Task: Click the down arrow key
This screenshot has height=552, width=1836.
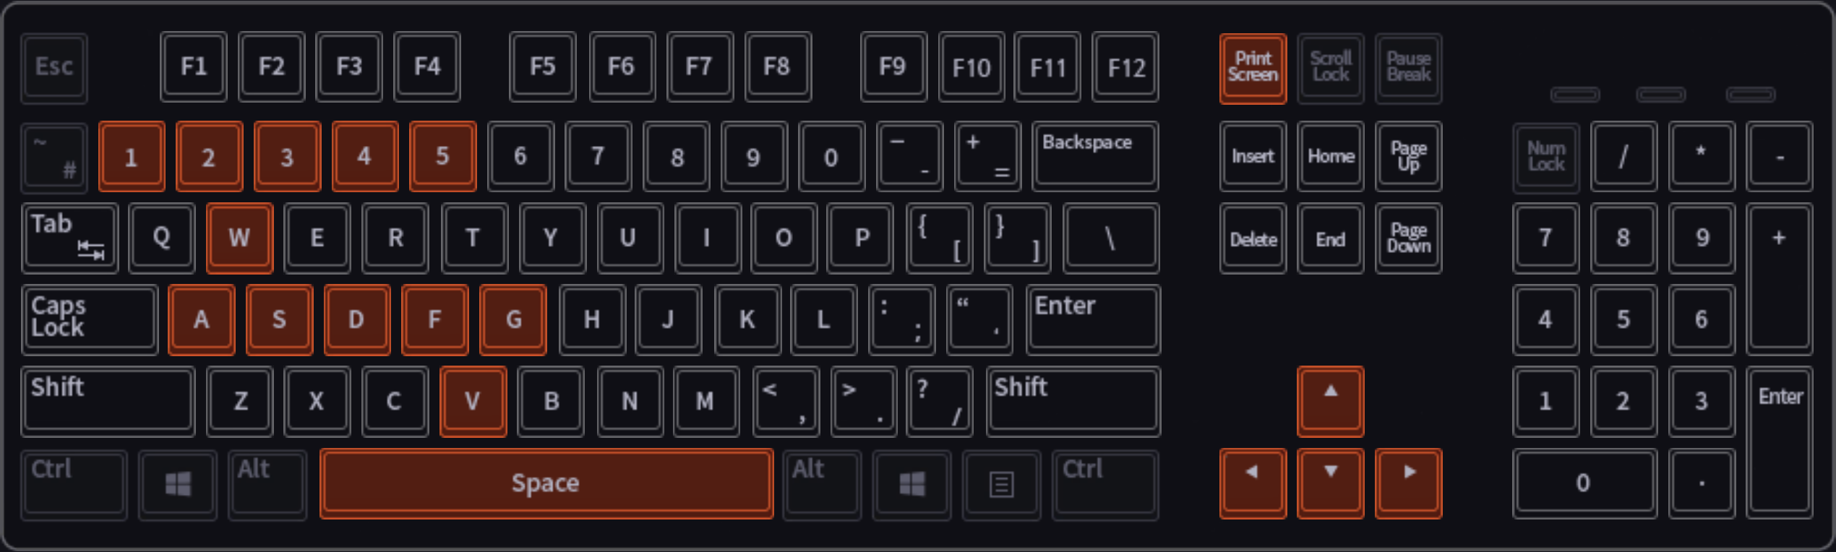Action: point(1330,483)
